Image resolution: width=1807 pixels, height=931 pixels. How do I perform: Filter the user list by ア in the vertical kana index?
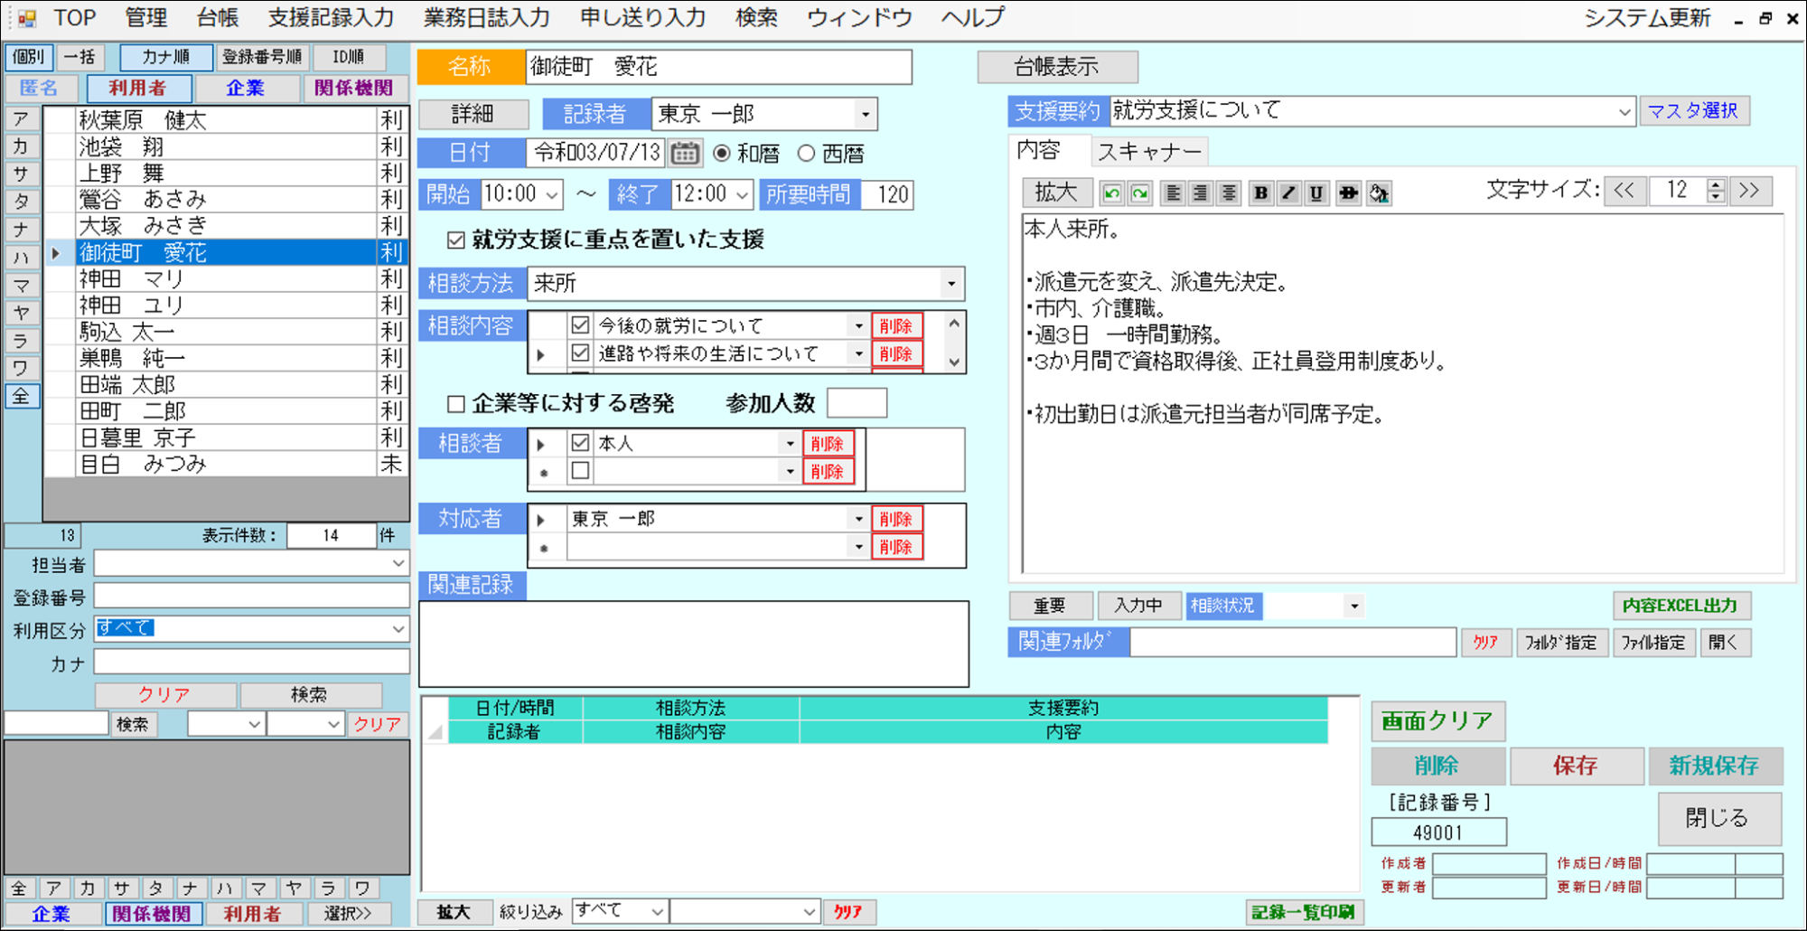22,119
